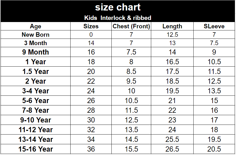Select the "3 Month" age cell

[x=36, y=43]
